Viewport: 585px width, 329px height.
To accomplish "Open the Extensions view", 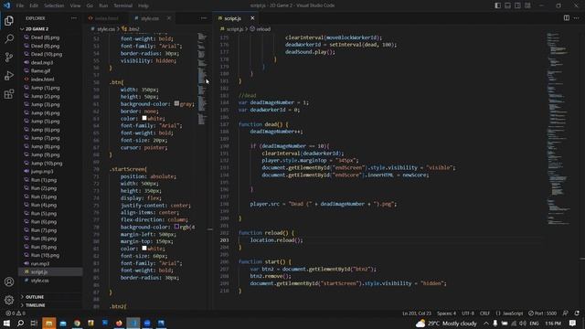I will (9, 93).
